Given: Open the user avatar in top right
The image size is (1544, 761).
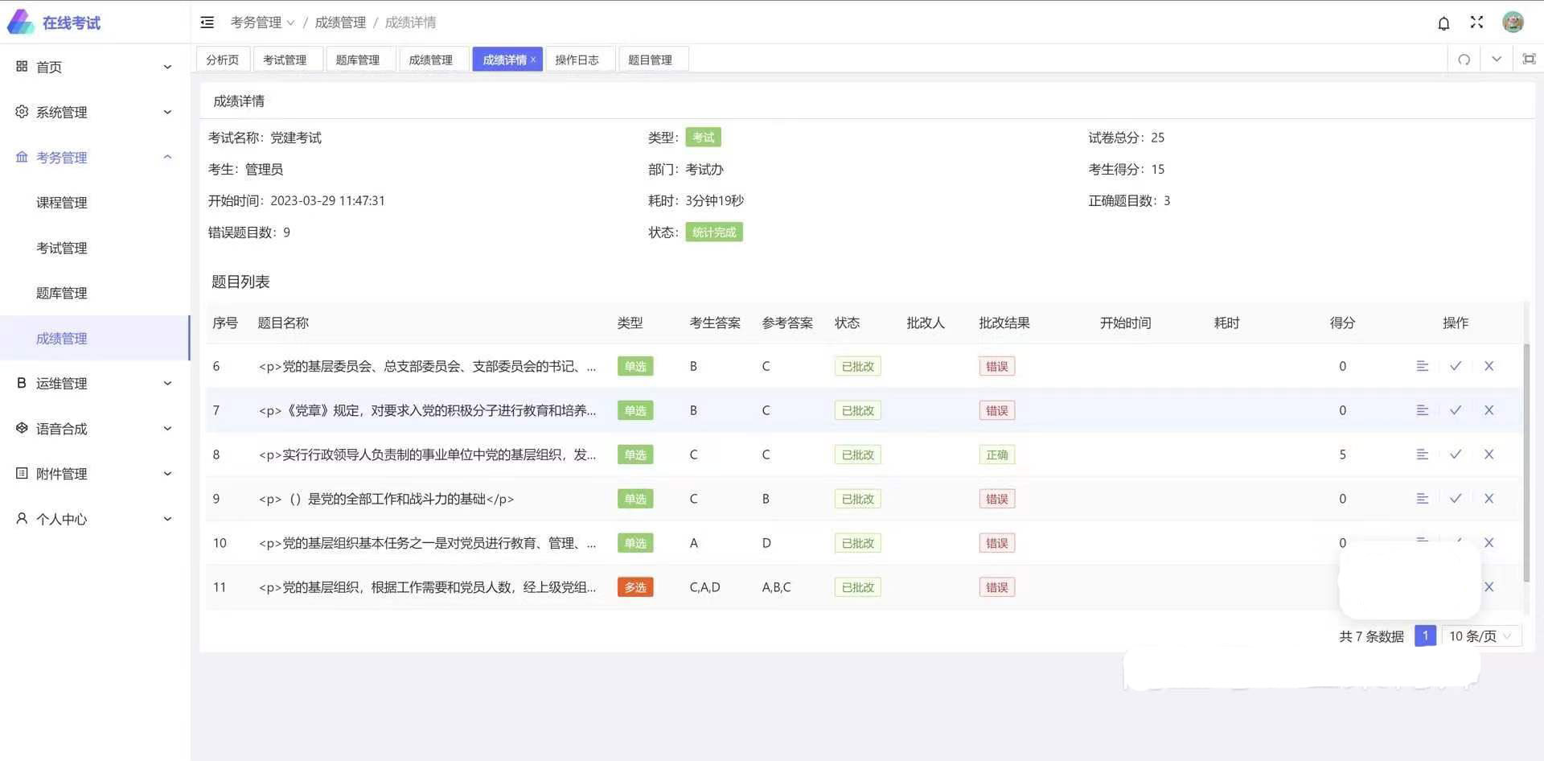Looking at the screenshot, I should tap(1513, 23).
